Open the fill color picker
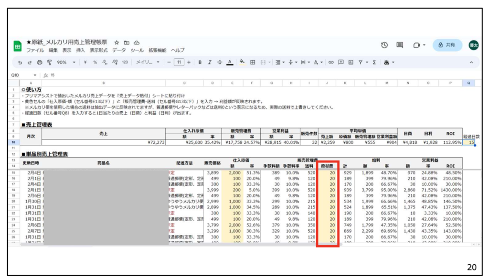The image size is (489, 279). (x=242, y=62)
